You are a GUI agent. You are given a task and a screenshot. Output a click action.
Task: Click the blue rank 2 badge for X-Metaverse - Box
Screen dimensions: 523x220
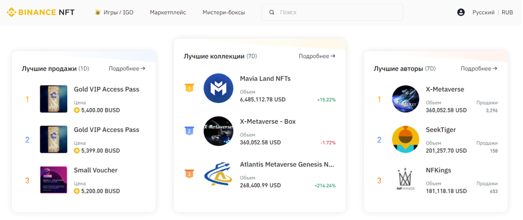coord(189,131)
